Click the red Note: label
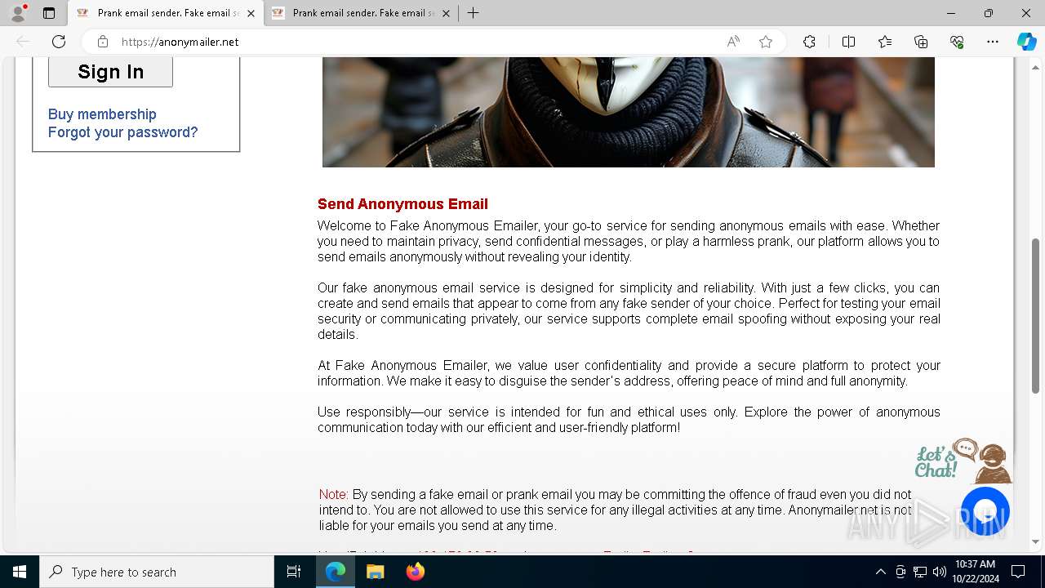The image size is (1045, 588). coord(333,494)
